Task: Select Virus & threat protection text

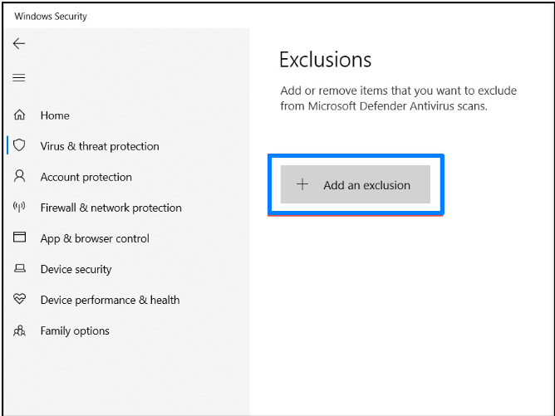Action: 100,146
